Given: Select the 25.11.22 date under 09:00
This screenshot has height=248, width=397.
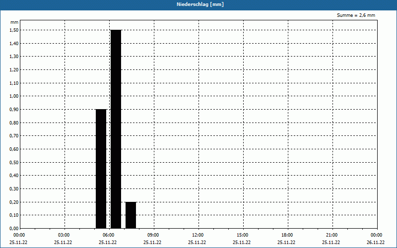Looking at the screenshot, I should pyautogui.click(x=152, y=243).
